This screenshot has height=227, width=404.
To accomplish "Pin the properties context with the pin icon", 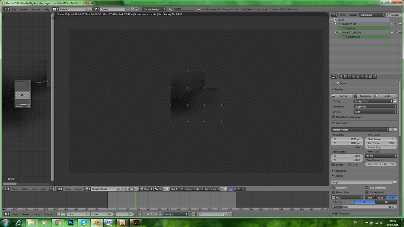I will [x=333, y=84].
